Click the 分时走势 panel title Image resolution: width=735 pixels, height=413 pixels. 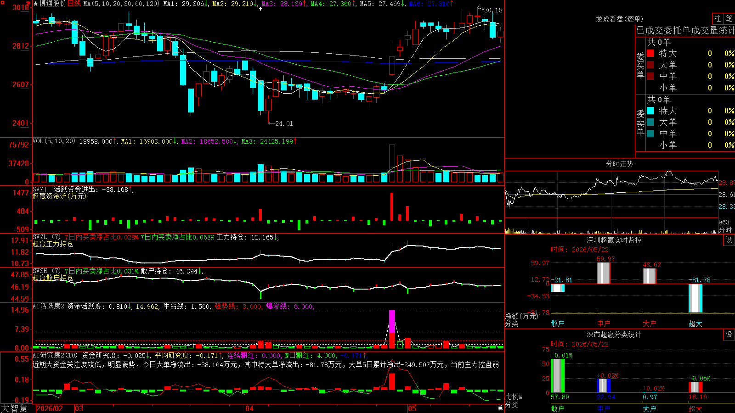tap(620, 164)
